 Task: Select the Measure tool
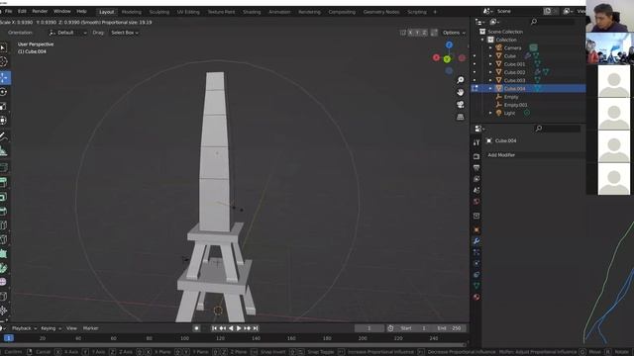[3, 151]
